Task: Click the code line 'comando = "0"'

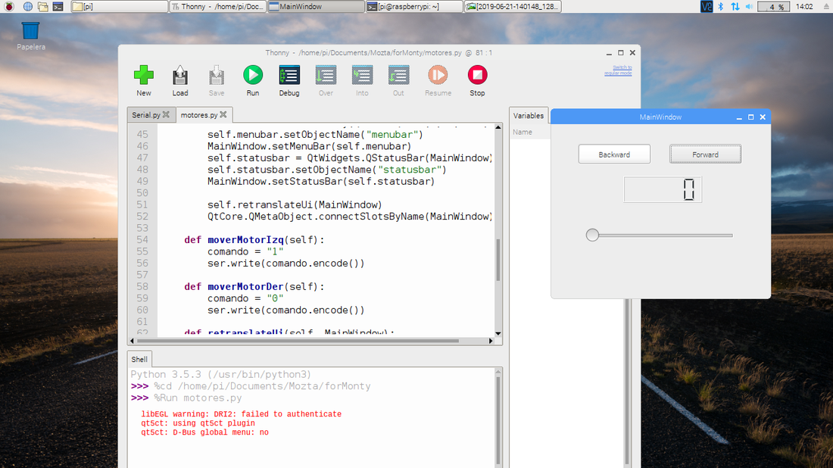Action: (x=245, y=298)
